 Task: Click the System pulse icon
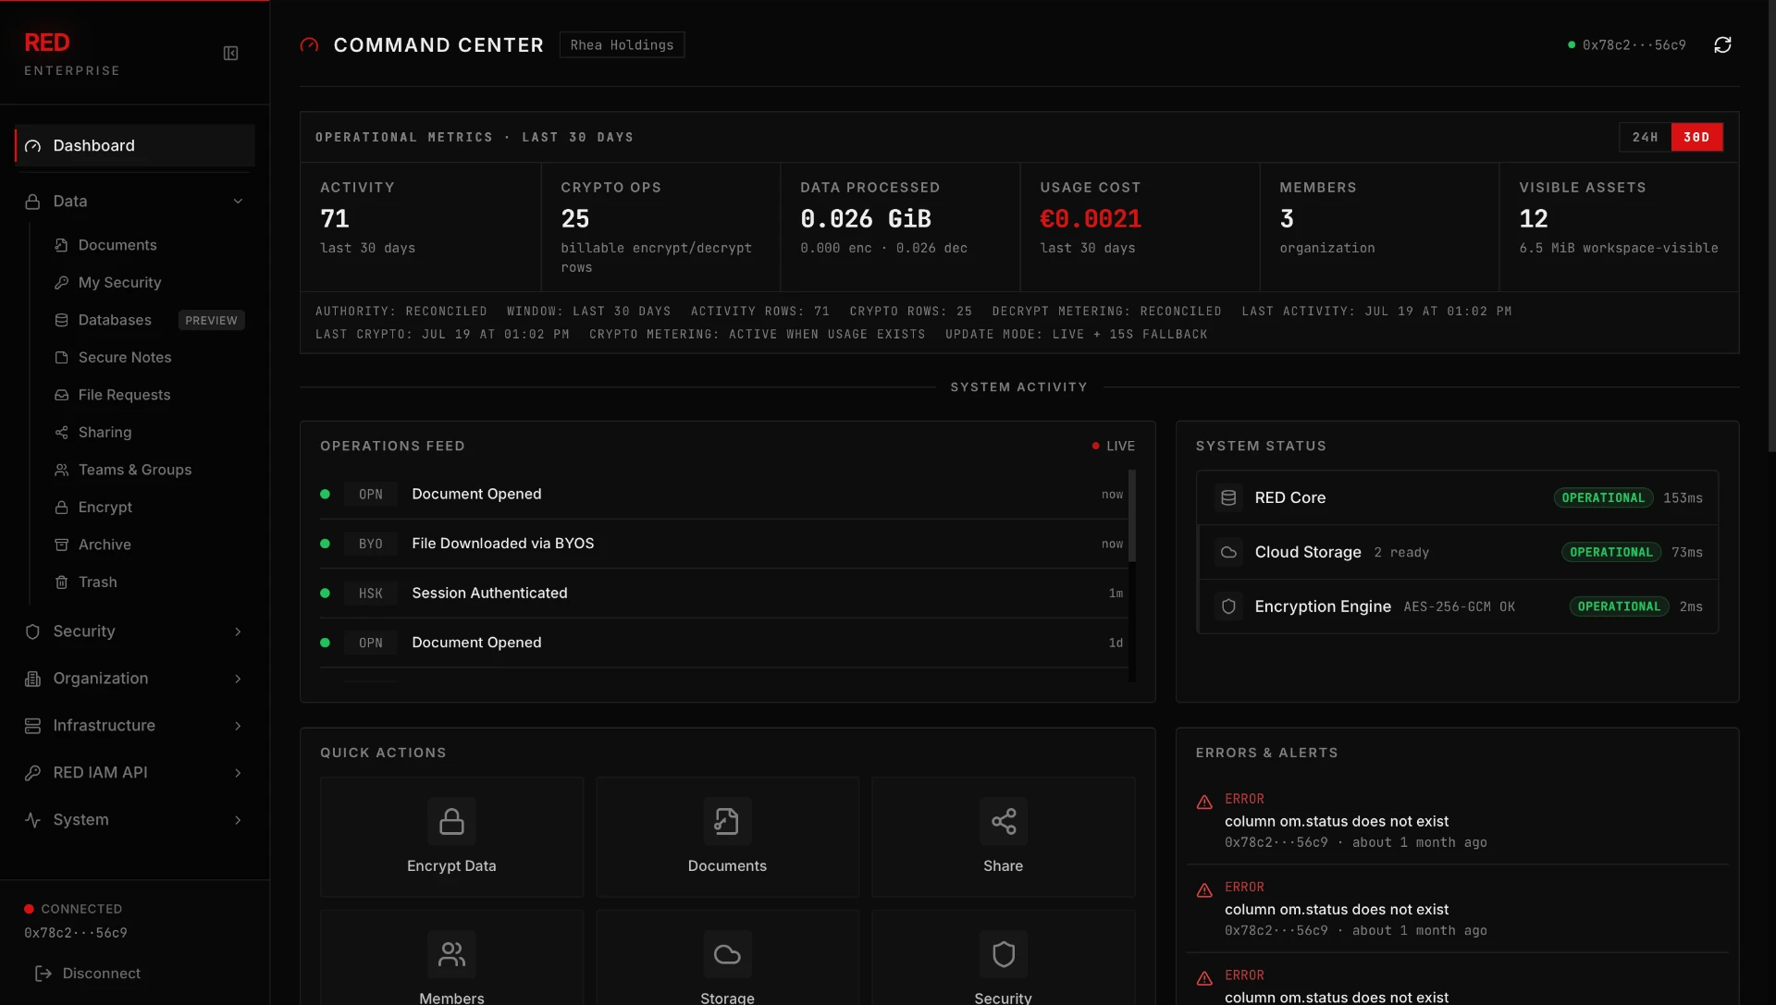click(x=32, y=820)
